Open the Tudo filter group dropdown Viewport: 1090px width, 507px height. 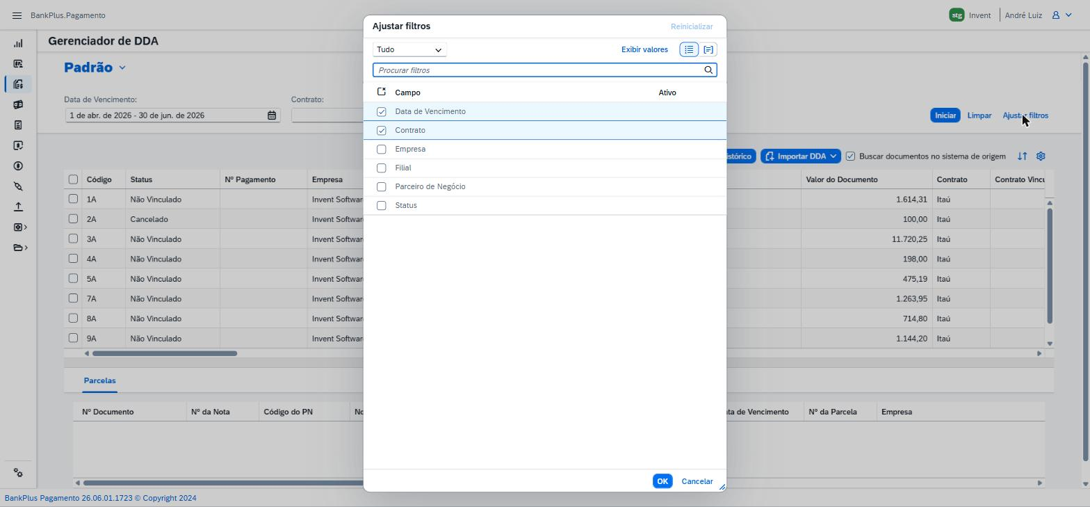click(x=409, y=49)
